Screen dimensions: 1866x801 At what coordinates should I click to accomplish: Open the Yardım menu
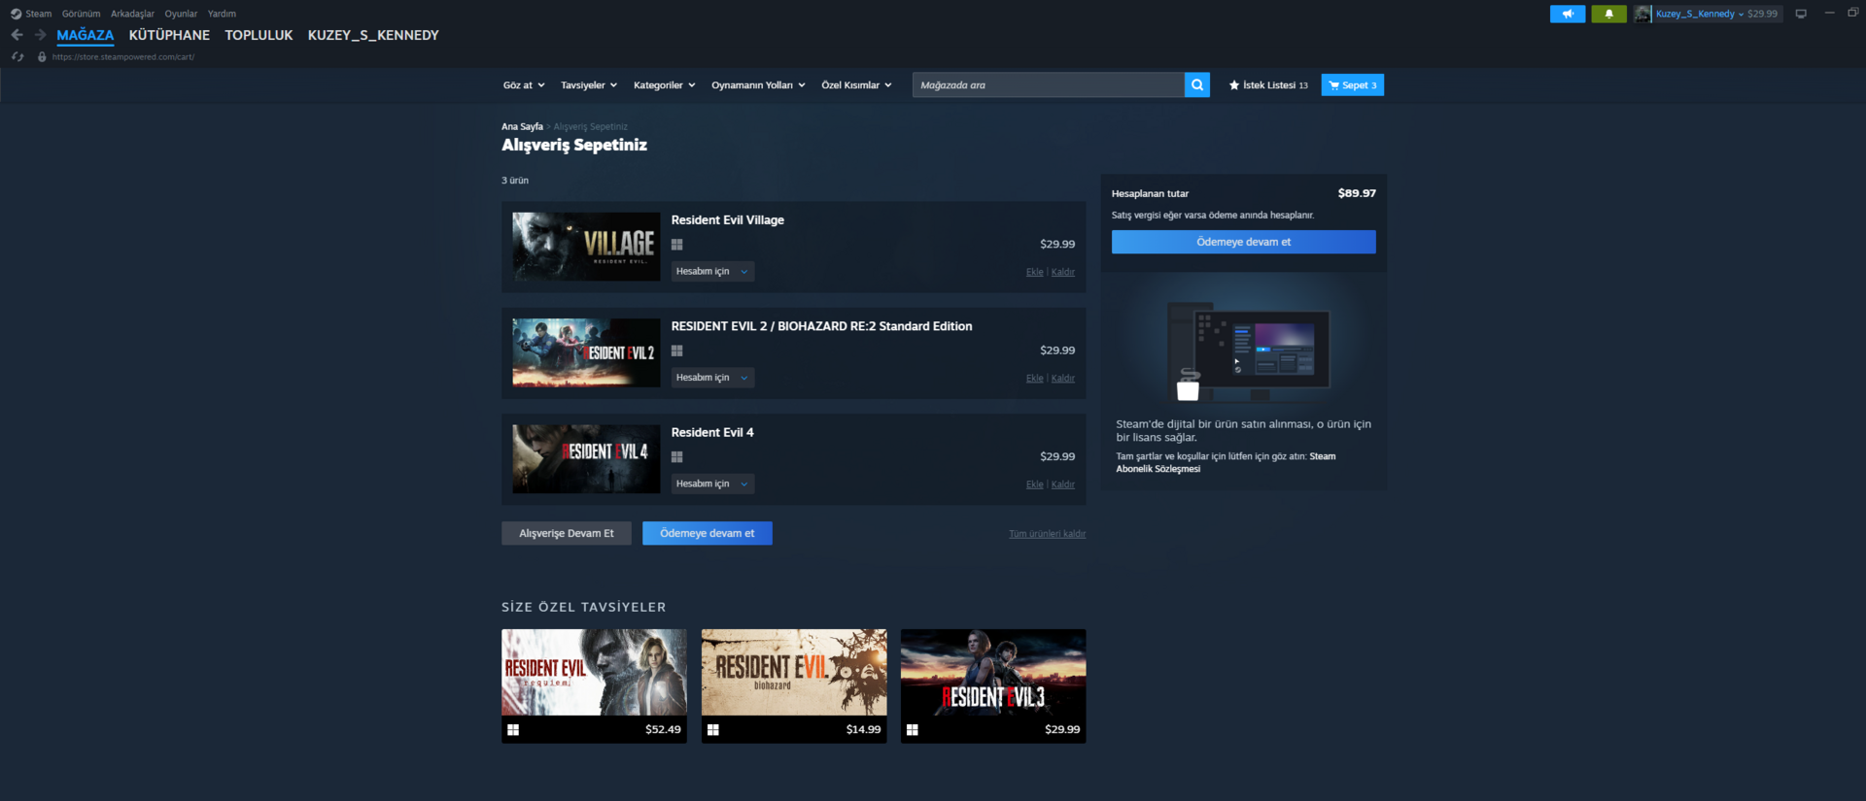click(222, 14)
